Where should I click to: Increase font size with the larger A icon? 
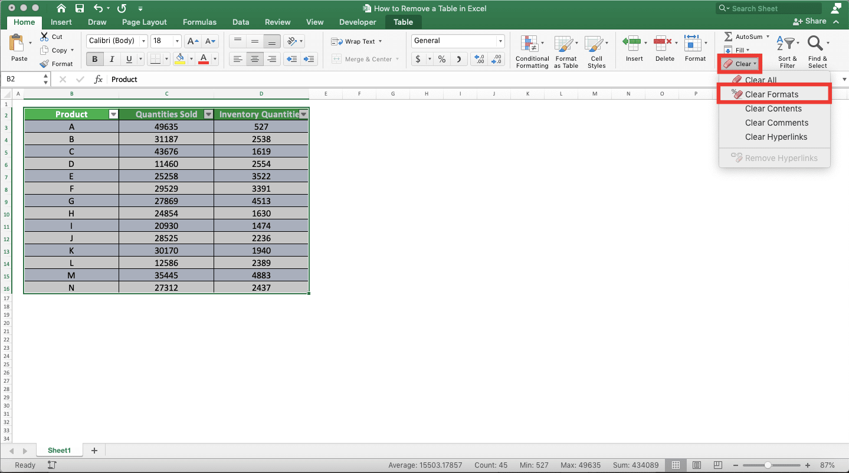[192, 41]
